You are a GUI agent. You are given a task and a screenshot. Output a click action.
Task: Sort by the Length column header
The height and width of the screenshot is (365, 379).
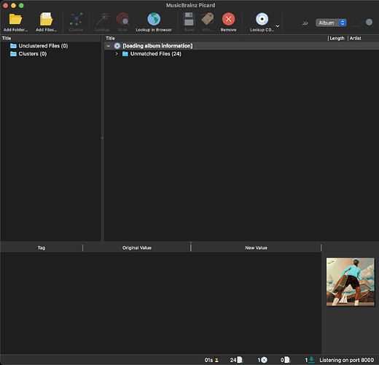[337, 38]
